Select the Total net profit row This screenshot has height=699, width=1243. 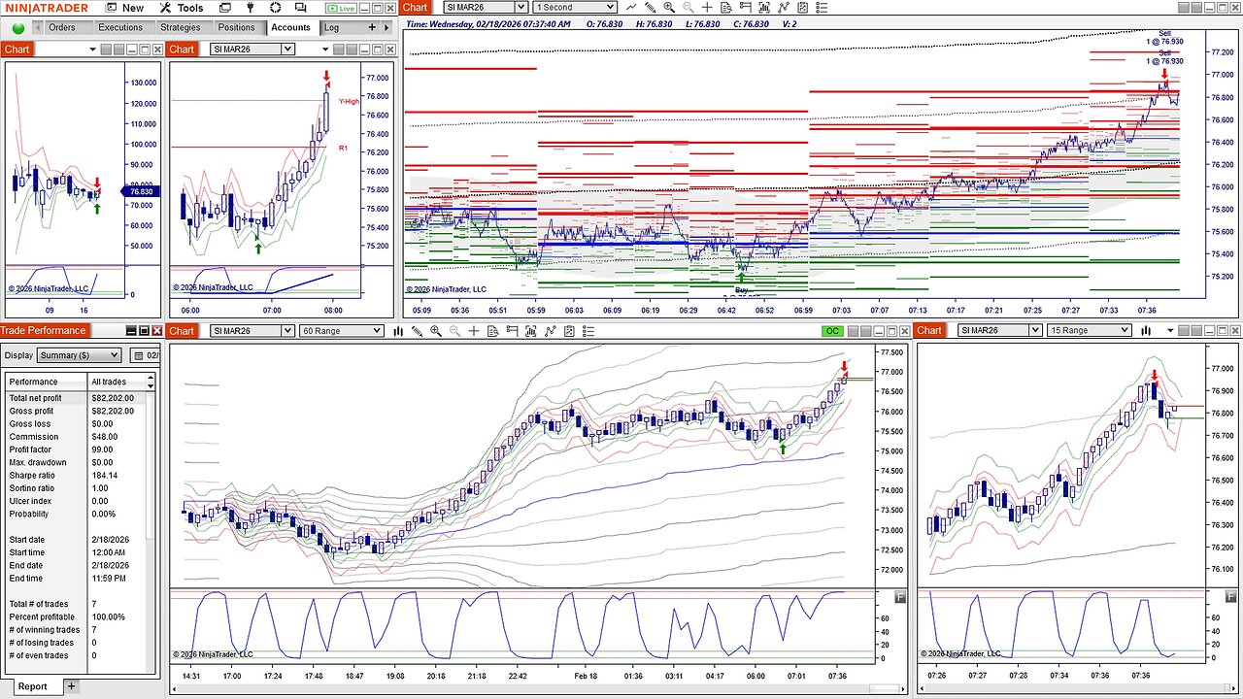pos(76,398)
